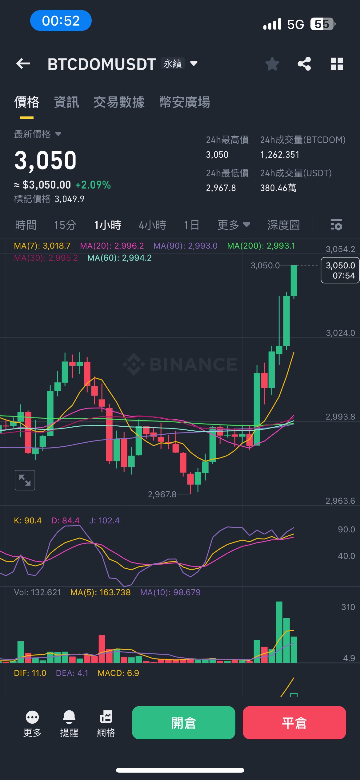The height and width of the screenshot is (780, 360).
Task: Share this BTCDOMUSDT chart
Action: click(x=304, y=64)
